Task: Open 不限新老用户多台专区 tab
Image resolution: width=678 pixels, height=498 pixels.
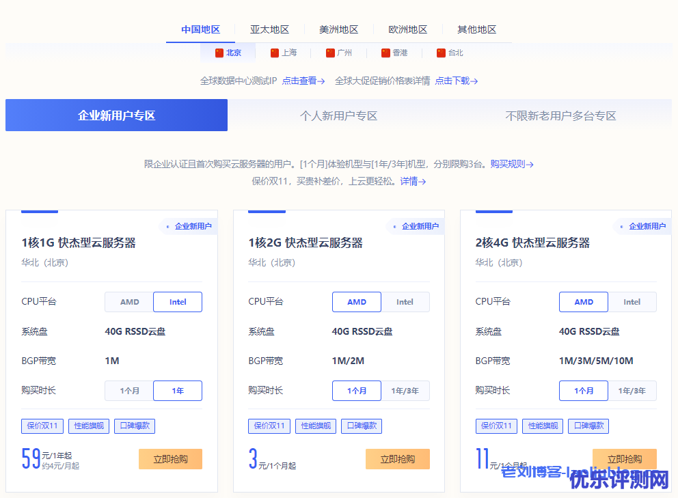Action: pos(560,115)
